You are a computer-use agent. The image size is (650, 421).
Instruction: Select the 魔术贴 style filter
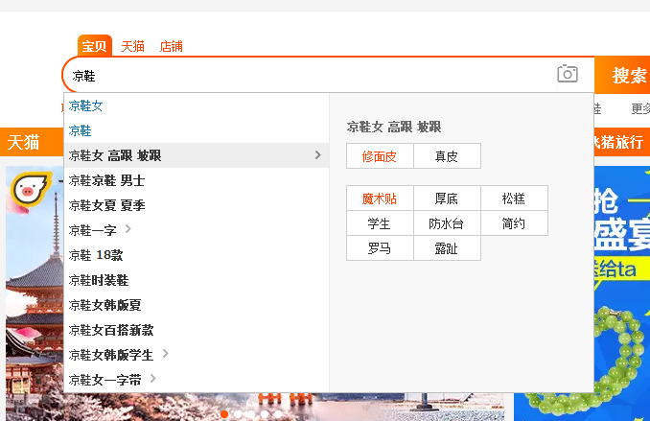[380, 199]
